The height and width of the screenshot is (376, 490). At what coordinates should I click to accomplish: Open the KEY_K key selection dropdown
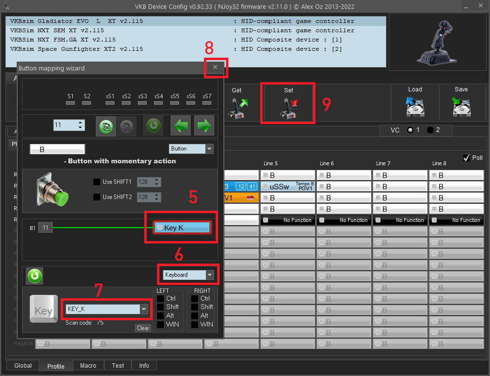(x=144, y=309)
